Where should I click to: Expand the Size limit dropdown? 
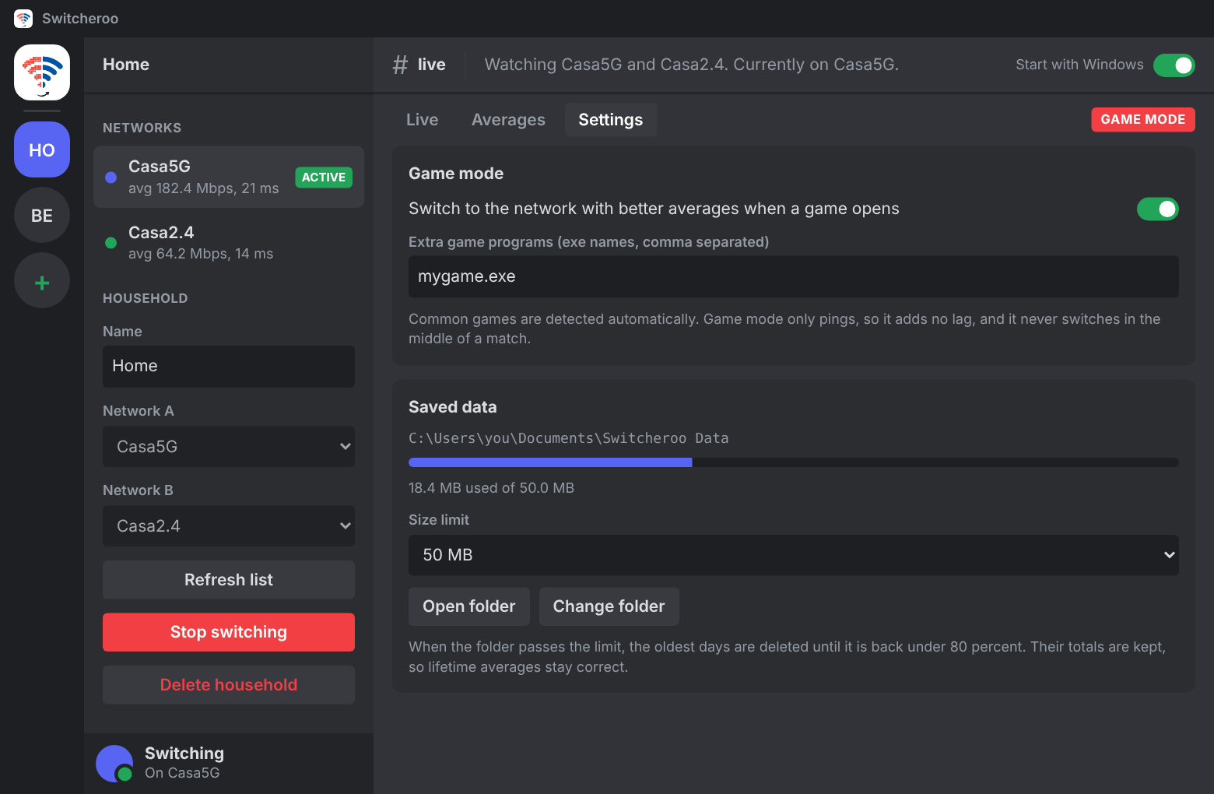(x=794, y=555)
